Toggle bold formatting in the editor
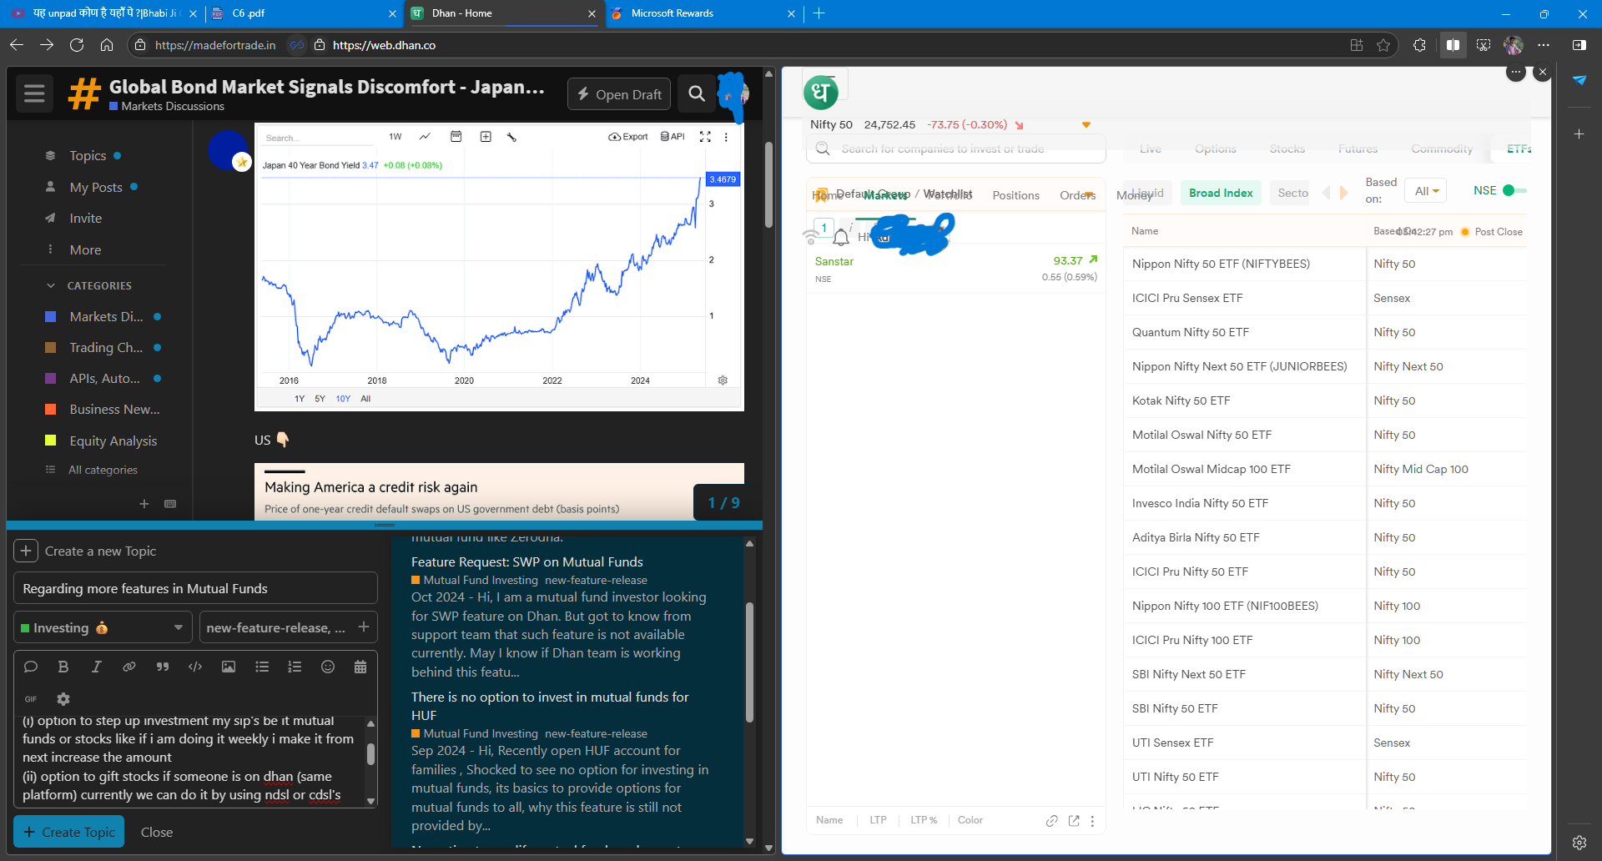This screenshot has width=1602, height=861. (63, 667)
